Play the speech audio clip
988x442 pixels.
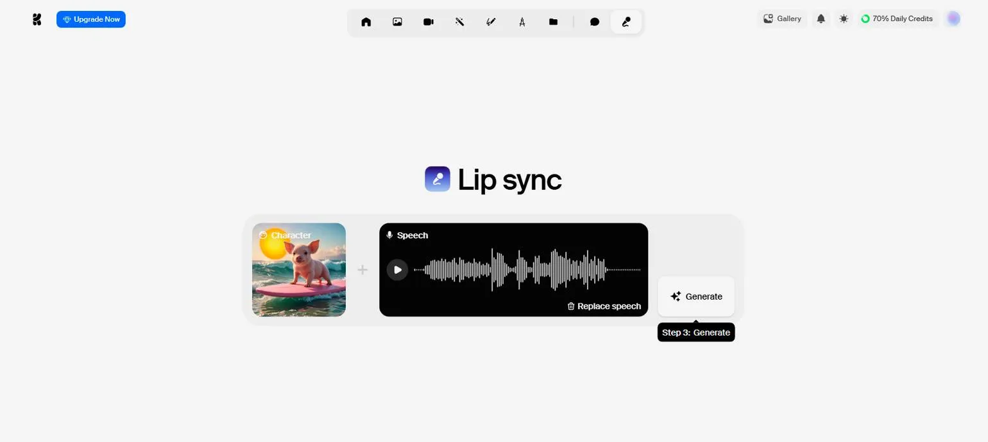point(397,269)
